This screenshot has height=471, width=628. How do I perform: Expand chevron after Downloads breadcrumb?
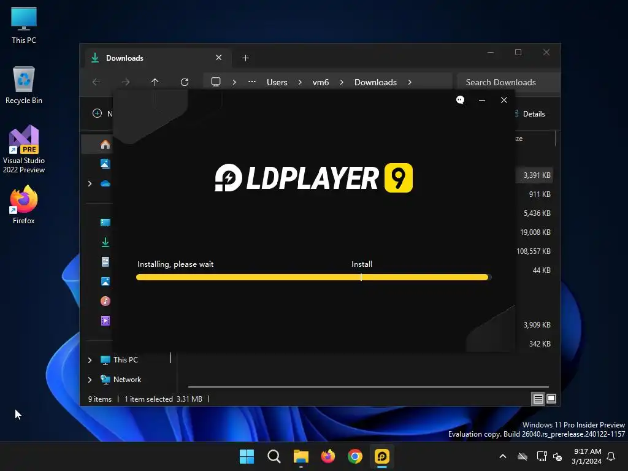[x=410, y=82]
